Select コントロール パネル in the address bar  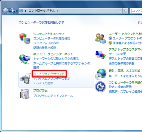(x=42, y=11)
